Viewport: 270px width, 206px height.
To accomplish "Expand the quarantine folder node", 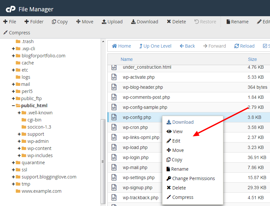I will click(14, 163).
